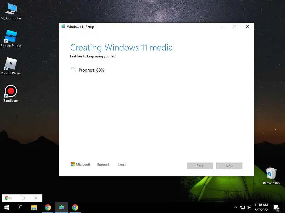This screenshot has height=213, width=285.
Task: Open taskbar search magnifier
Action: point(20,207)
